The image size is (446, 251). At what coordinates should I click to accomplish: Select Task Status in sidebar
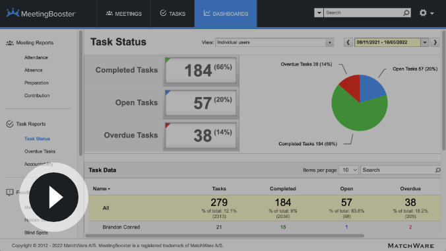coord(37,139)
